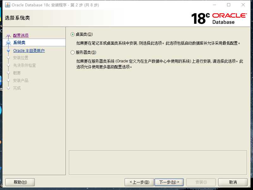Viewport: 253px width, 190px height.
Task: Maximize the Oracle installer window
Action: (x=229, y=5)
